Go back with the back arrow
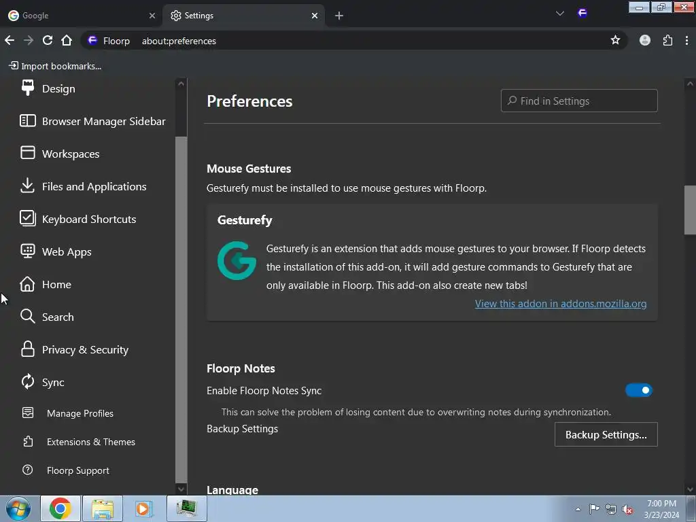 (x=10, y=40)
